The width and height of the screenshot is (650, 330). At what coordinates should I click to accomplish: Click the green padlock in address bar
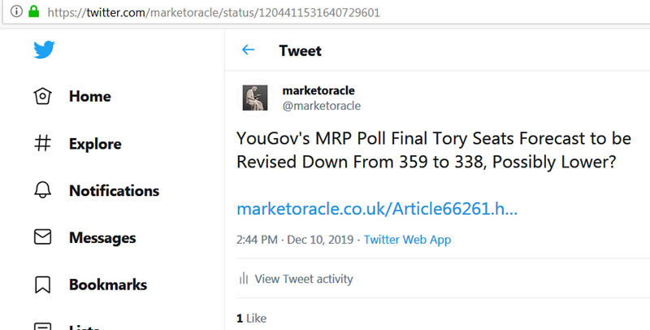pyautogui.click(x=33, y=12)
